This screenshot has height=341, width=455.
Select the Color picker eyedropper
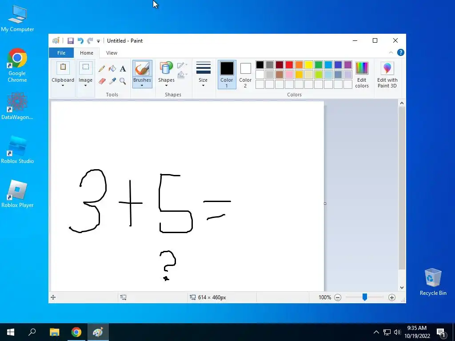point(112,81)
